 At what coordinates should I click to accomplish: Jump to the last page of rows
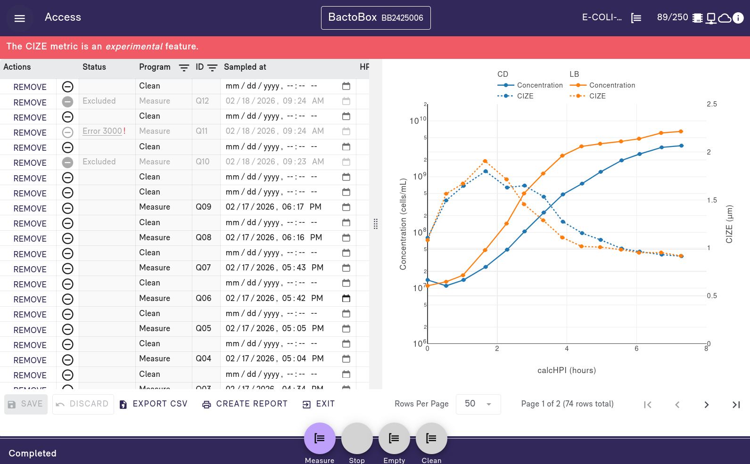point(736,405)
